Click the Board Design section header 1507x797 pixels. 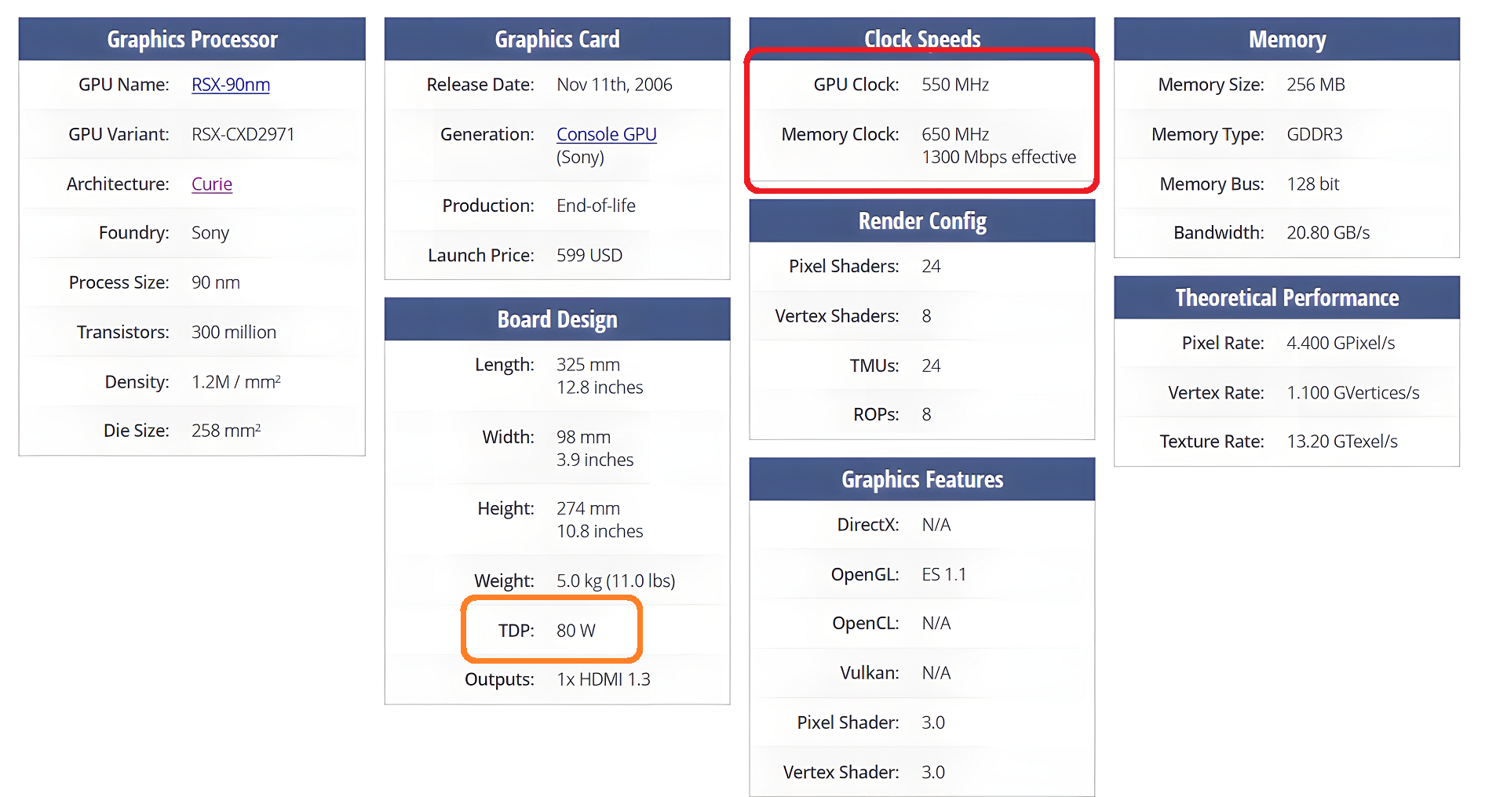(x=557, y=319)
